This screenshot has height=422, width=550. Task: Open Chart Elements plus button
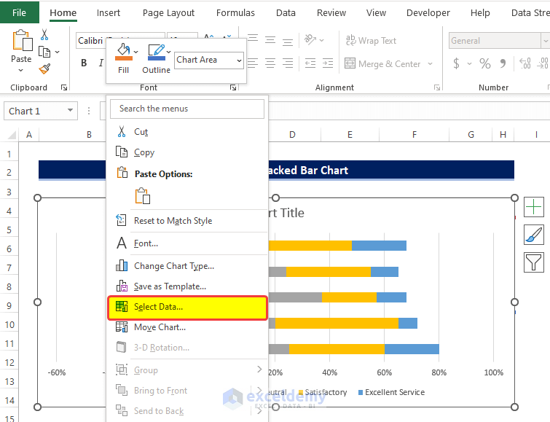coord(534,207)
